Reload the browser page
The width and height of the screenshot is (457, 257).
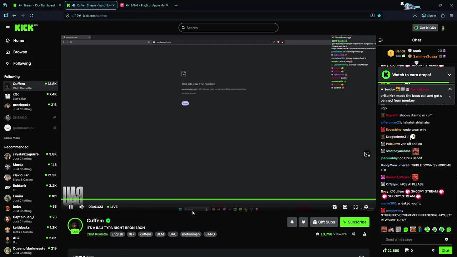click(31, 15)
